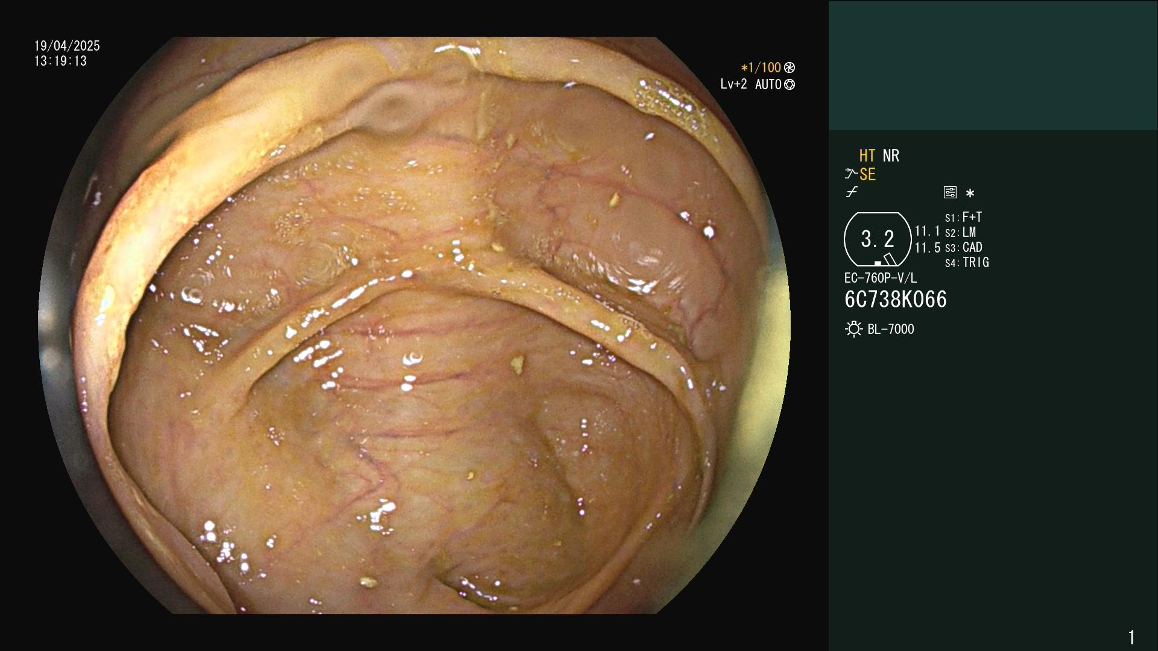Click the image counter 1 at bottom right
The width and height of the screenshot is (1158, 651).
1131,637
